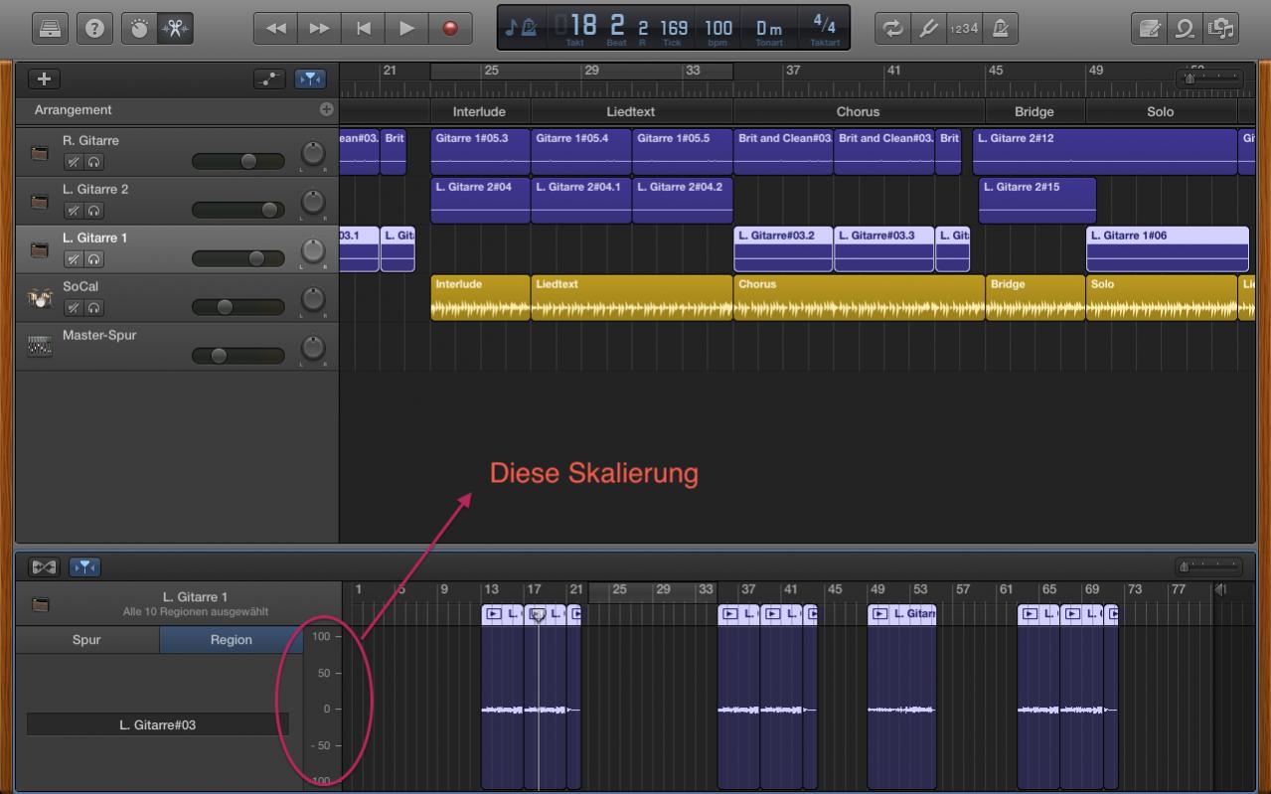The image size is (1271, 794).
Task: Select the Bridge arrangement marker
Action: [1034, 111]
